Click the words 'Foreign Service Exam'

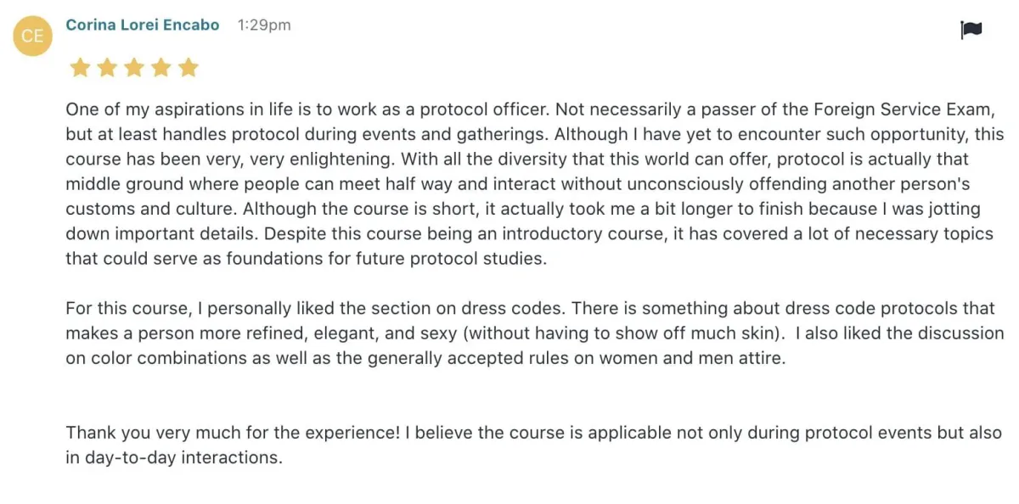point(902,109)
